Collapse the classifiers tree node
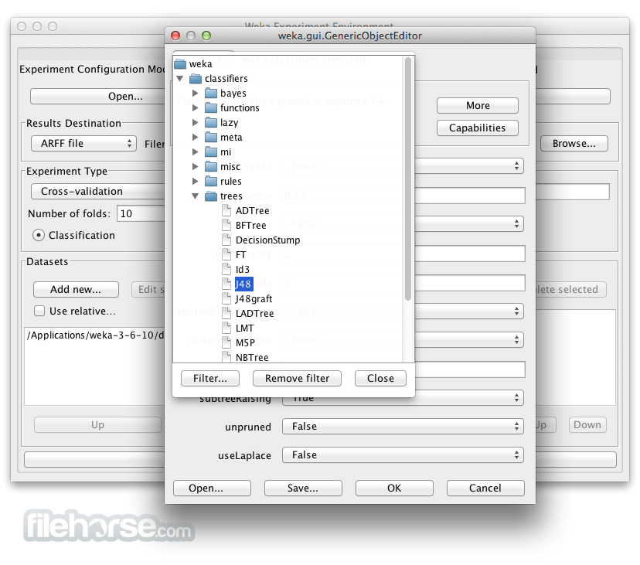Image resolution: width=640 pixels, height=565 pixels. pyautogui.click(x=179, y=78)
